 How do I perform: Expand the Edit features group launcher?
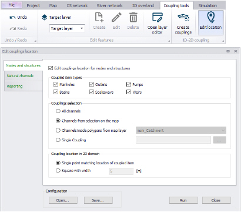tap(169, 41)
